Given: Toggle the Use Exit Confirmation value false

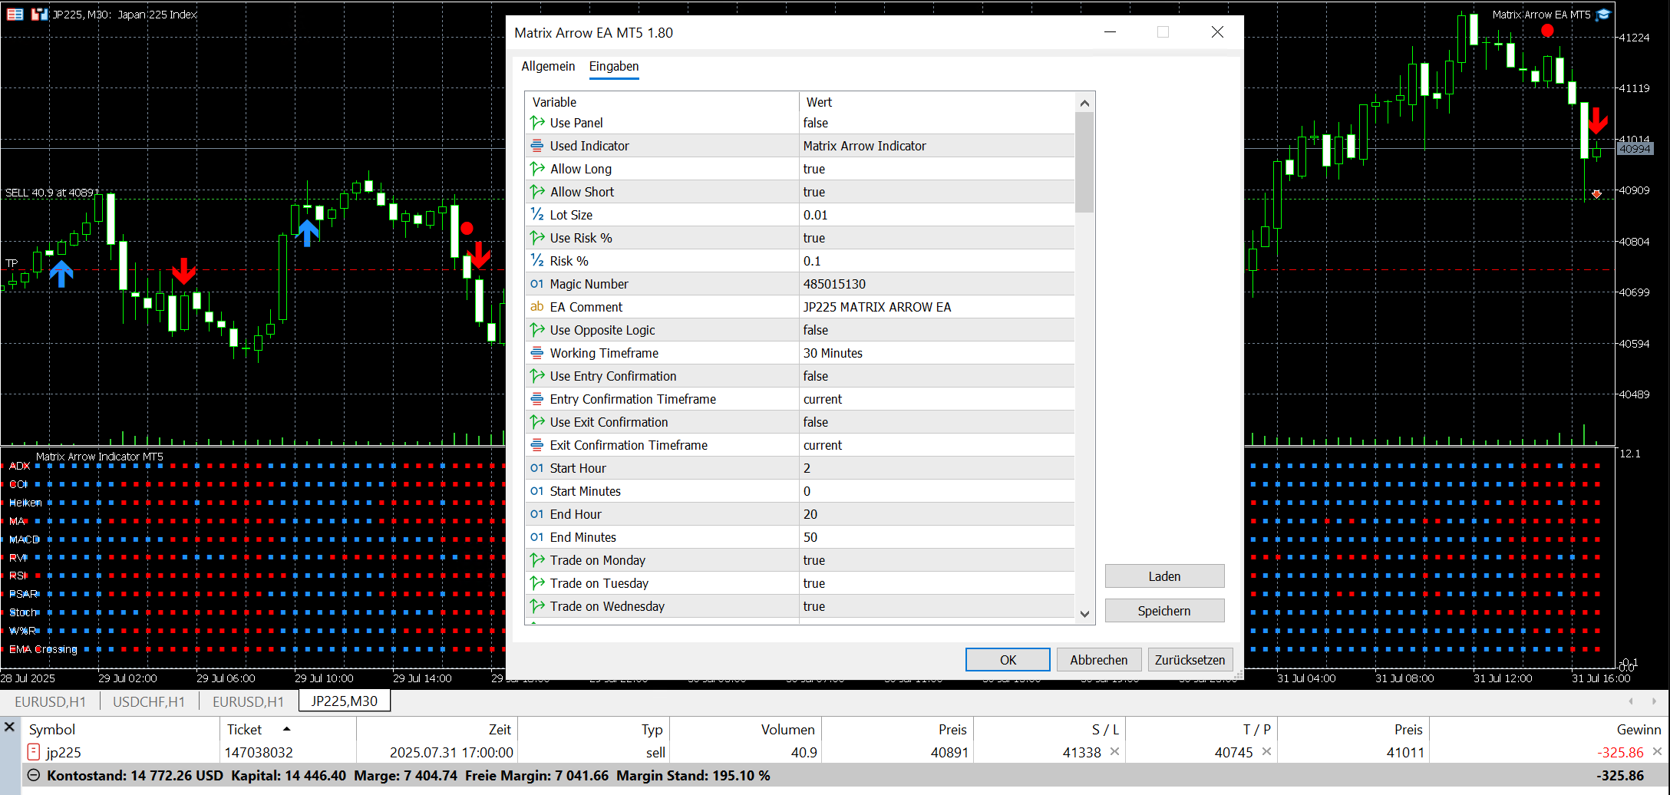Looking at the screenshot, I should click(937, 422).
